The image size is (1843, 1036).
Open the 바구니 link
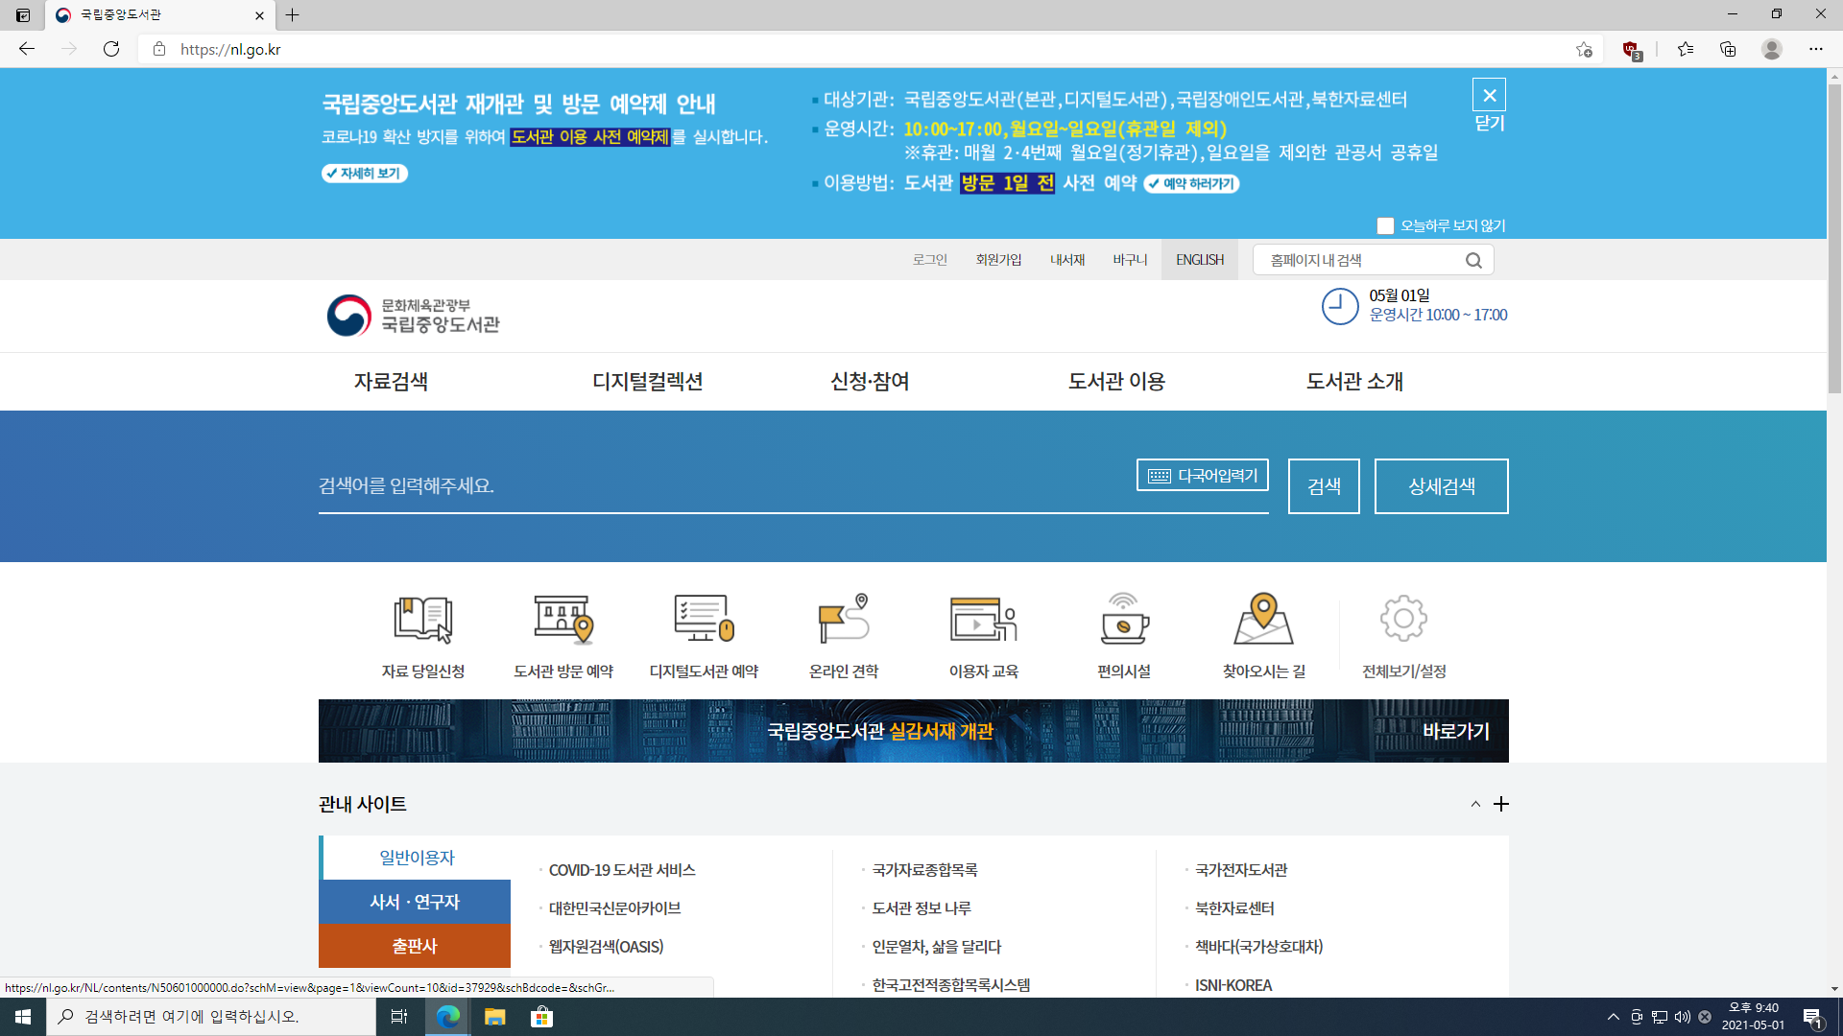(1130, 260)
